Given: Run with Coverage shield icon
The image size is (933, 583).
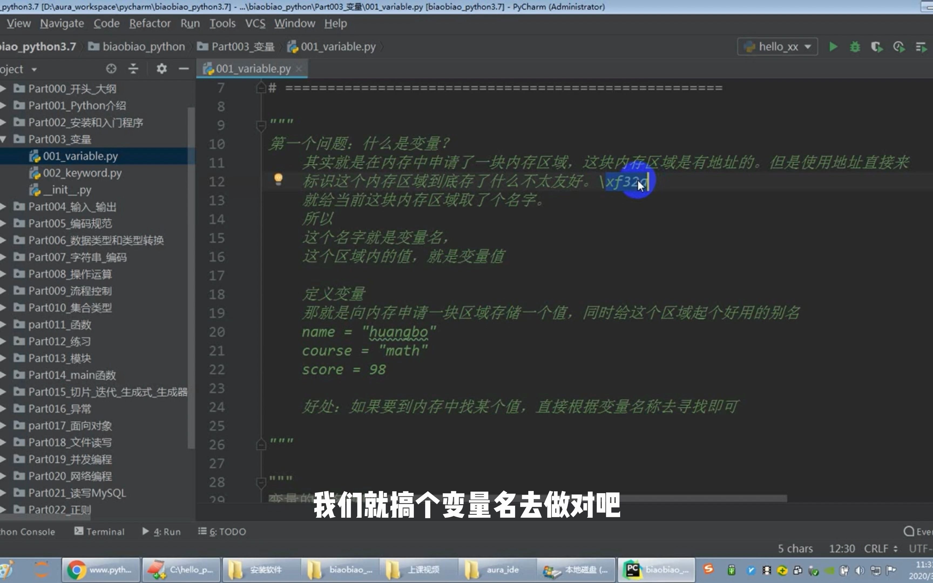Looking at the screenshot, I should point(877,47).
